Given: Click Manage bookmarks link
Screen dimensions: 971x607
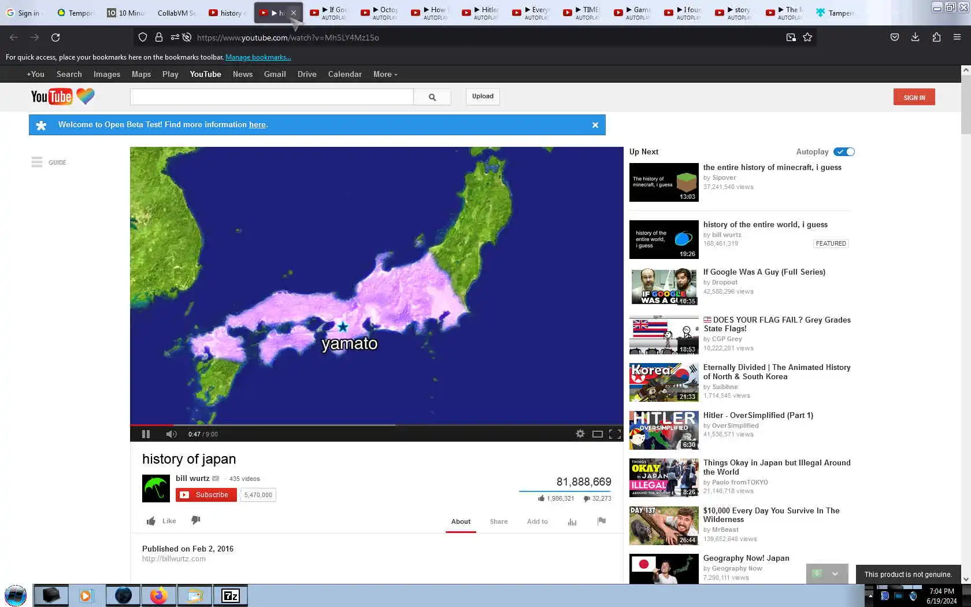Looking at the screenshot, I should click(x=258, y=57).
